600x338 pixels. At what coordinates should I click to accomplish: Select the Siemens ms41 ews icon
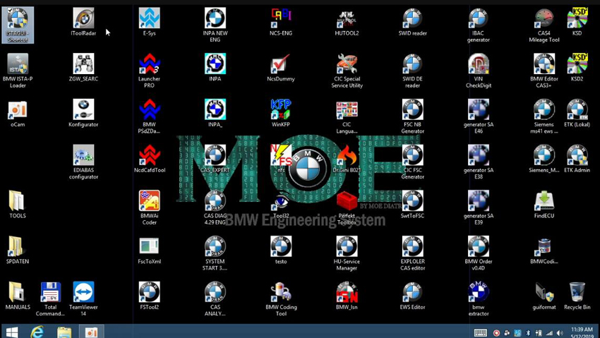[x=544, y=116]
